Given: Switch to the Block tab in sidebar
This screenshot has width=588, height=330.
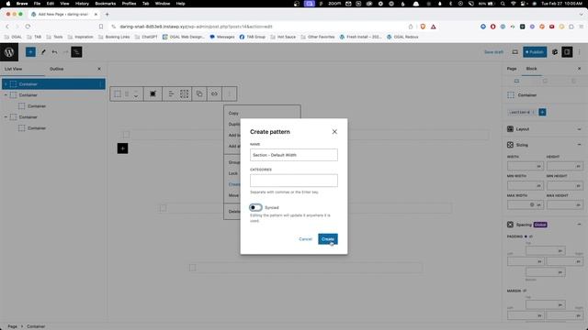Looking at the screenshot, I should (x=531, y=69).
